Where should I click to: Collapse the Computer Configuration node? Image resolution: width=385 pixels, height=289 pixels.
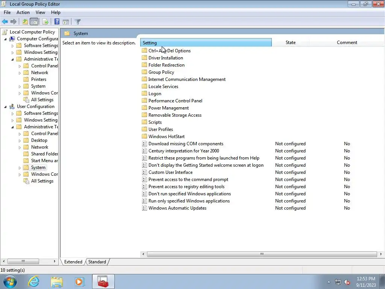5,39
